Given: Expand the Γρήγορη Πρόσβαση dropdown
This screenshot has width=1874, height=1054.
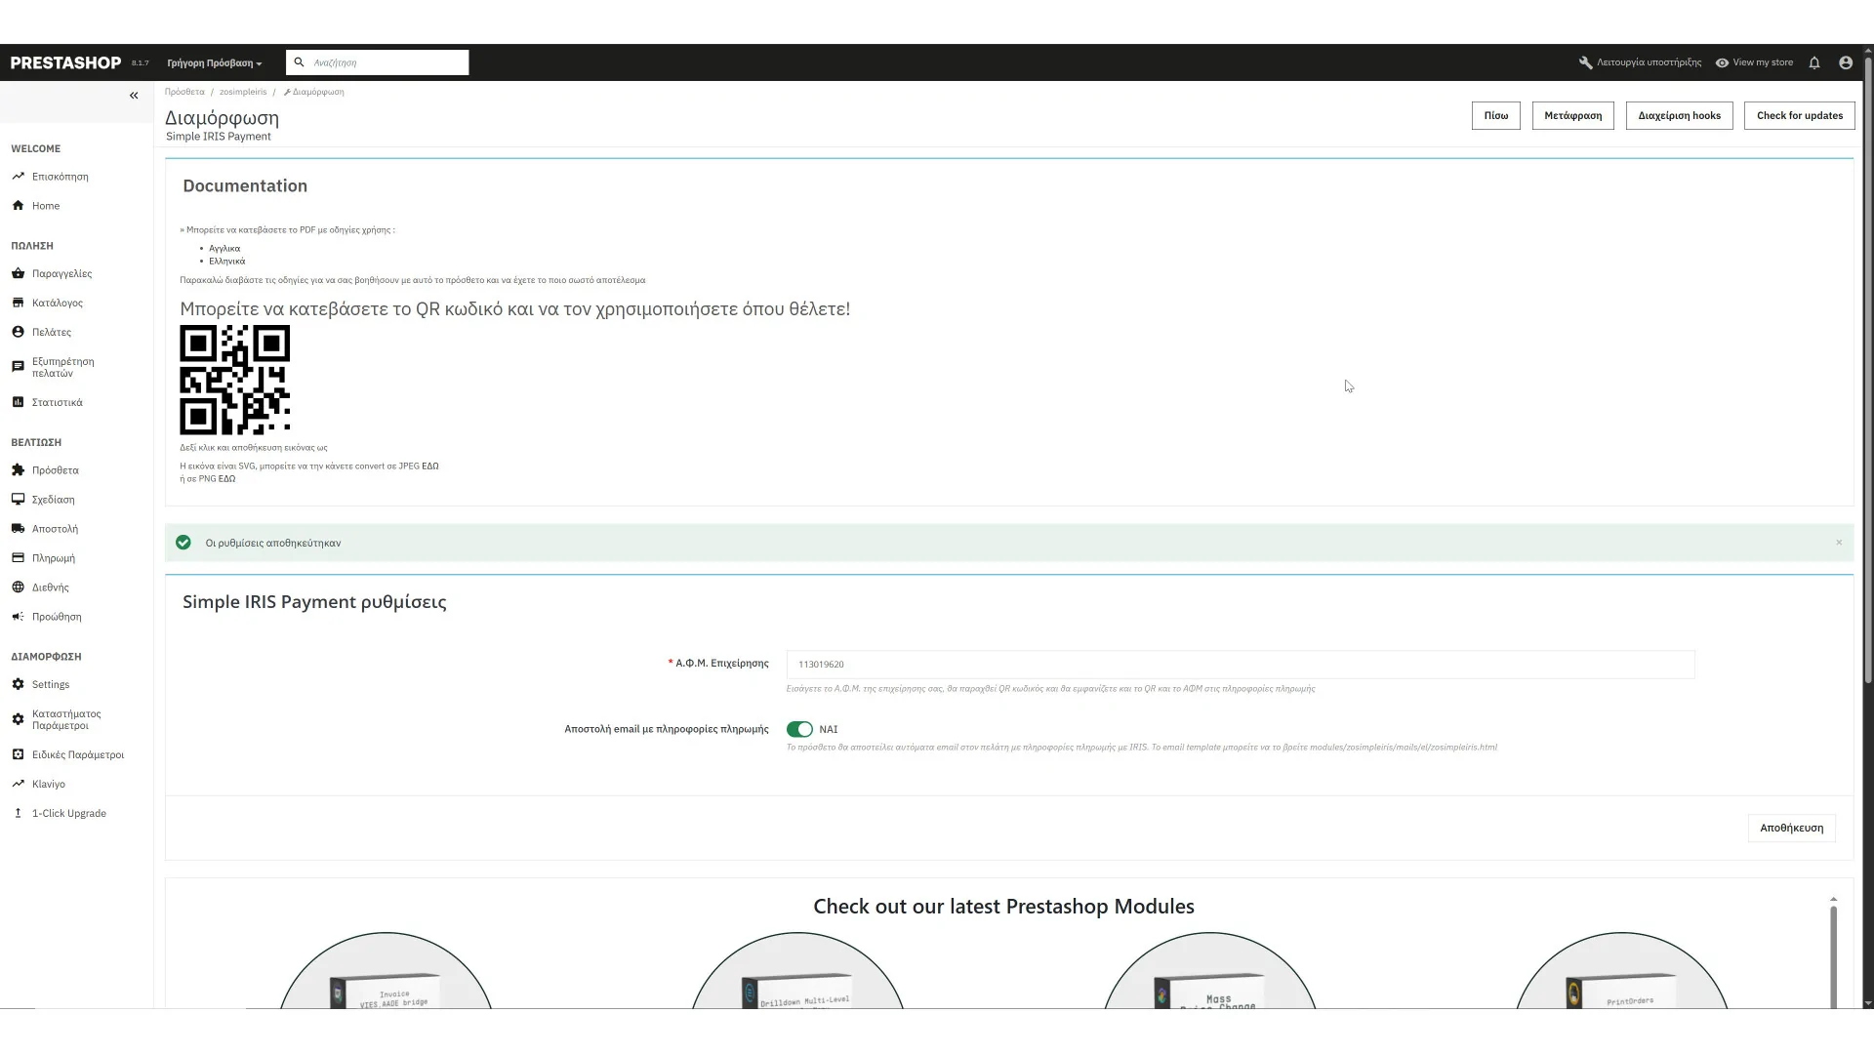Looking at the screenshot, I should [215, 63].
